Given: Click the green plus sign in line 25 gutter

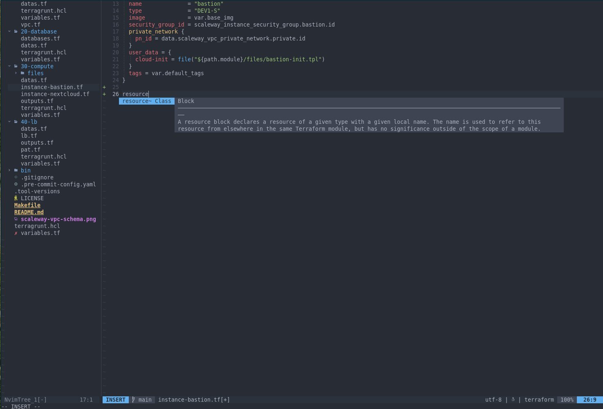Looking at the screenshot, I should click(x=104, y=87).
